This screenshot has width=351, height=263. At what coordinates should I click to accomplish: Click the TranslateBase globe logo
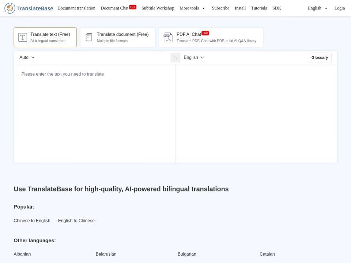coord(10,8)
